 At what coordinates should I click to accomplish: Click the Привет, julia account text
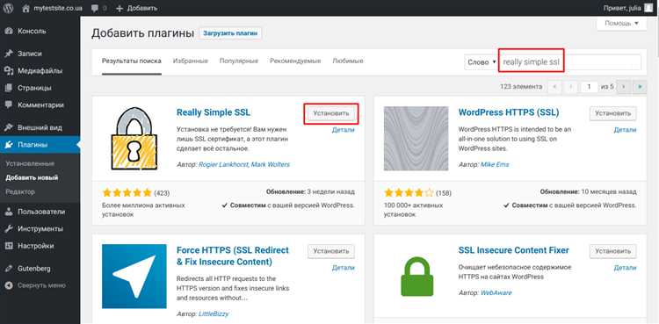(x=622, y=8)
